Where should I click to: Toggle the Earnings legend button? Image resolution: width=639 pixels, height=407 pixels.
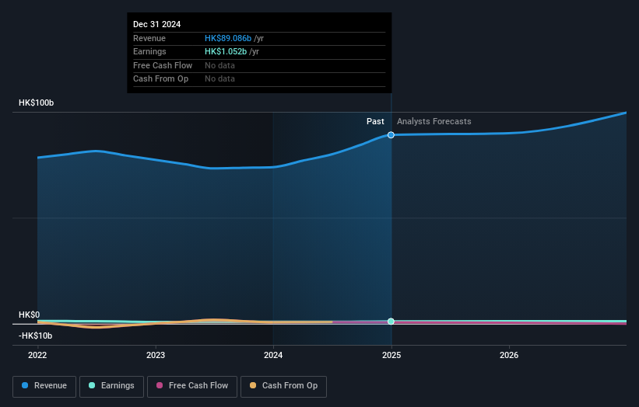tap(111, 386)
